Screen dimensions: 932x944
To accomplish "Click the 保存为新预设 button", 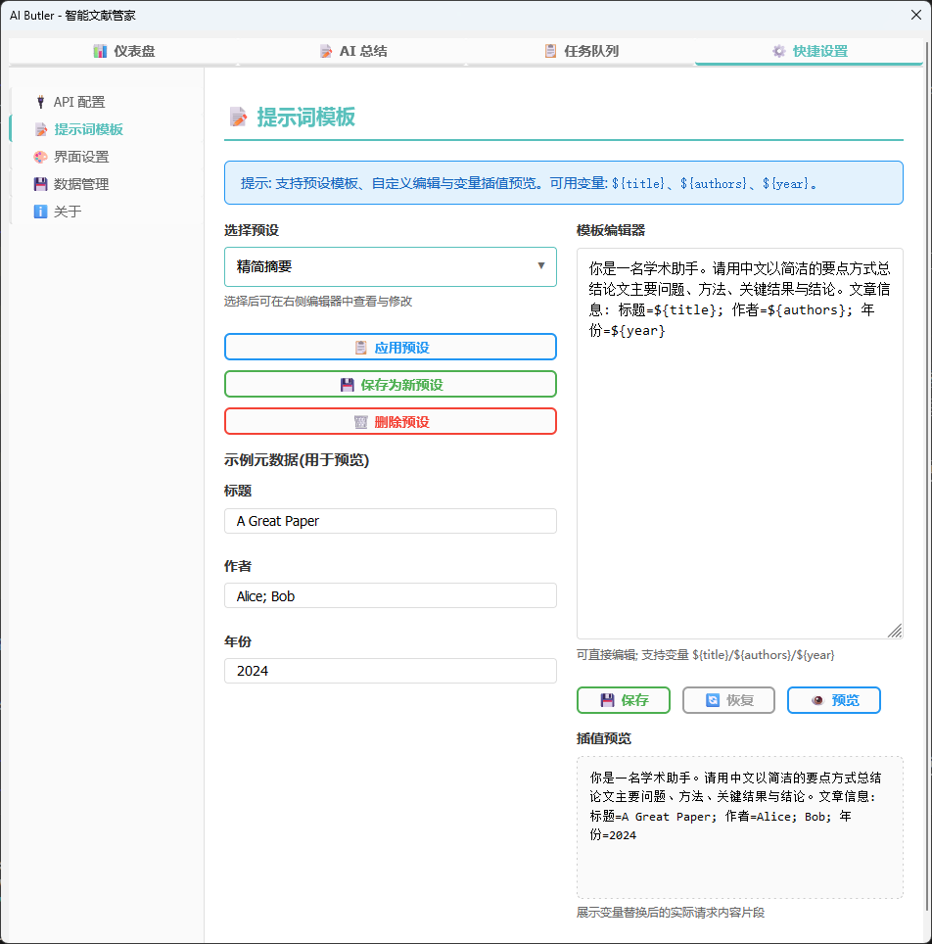I will 391,384.
